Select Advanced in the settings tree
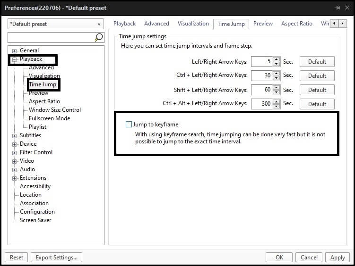Image resolution: width=355 pixels, height=266 pixels. click(41, 67)
